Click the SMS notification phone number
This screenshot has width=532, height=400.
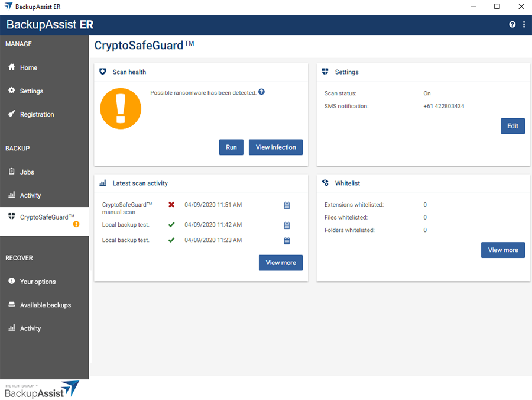coord(444,106)
